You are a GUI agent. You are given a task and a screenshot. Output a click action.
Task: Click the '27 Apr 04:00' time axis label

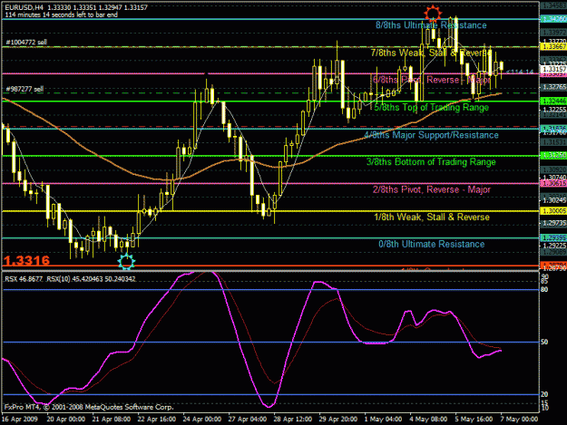tap(248, 420)
